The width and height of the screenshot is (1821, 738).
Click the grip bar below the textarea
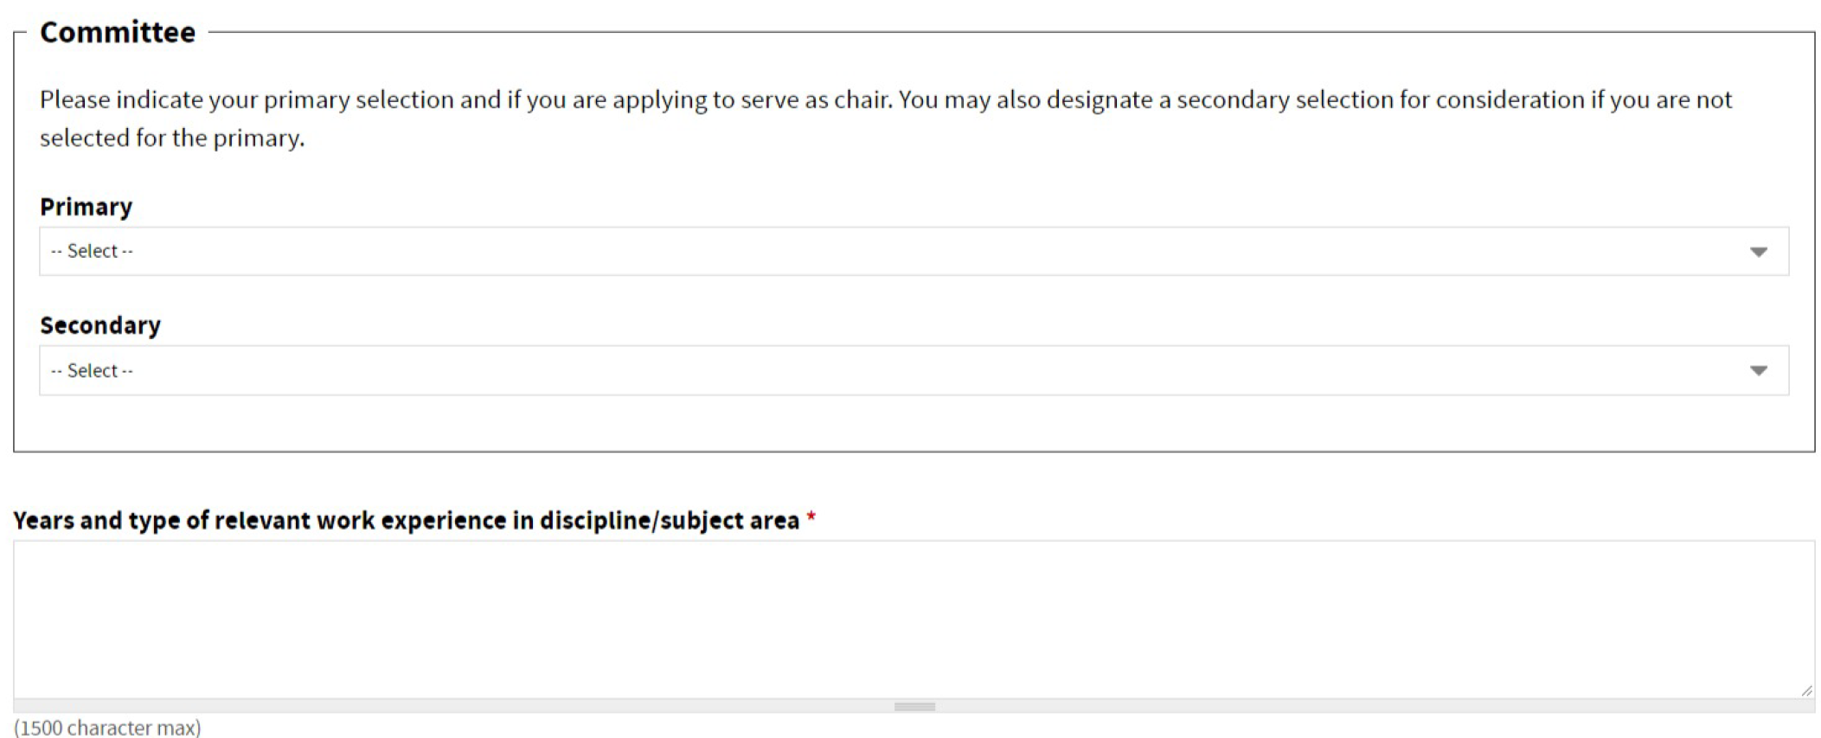[x=914, y=707]
